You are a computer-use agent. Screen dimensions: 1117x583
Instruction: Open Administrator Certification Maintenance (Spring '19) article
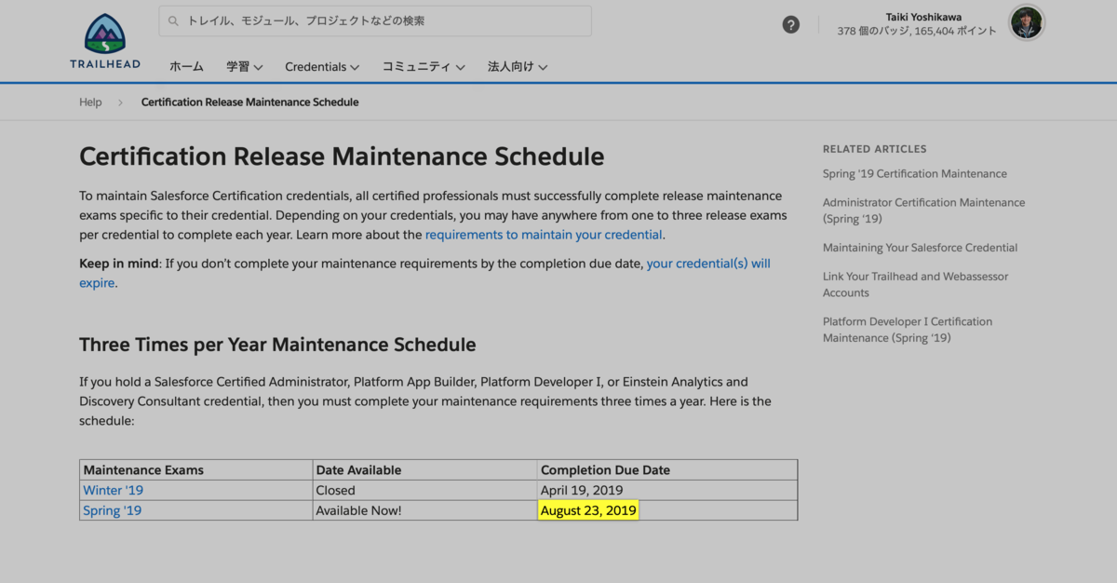(x=923, y=210)
